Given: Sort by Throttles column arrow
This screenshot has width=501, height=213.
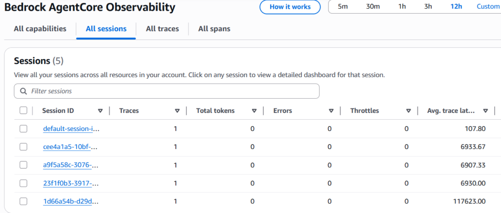Looking at the screenshot, I should pyautogui.click(x=409, y=111).
